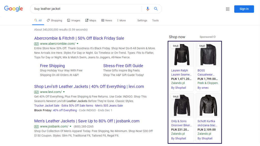The image size is (260, 146).
Task: Open the Lauren Ralph jacket product image
Action: [x=182, y=55]
